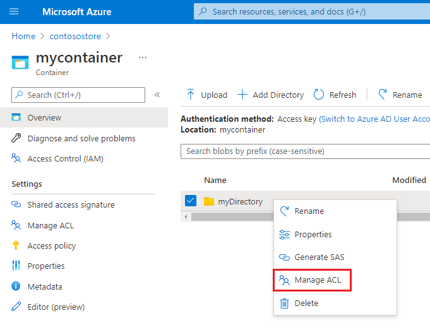Click the Rename toolbar icon
Screen dimensions: 430x330
tap(383, 95)
